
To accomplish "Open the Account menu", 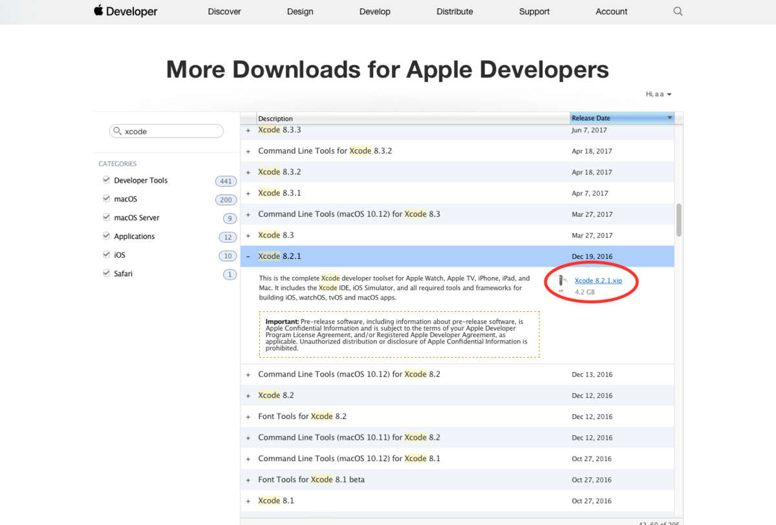I will [x=612, y=12].
